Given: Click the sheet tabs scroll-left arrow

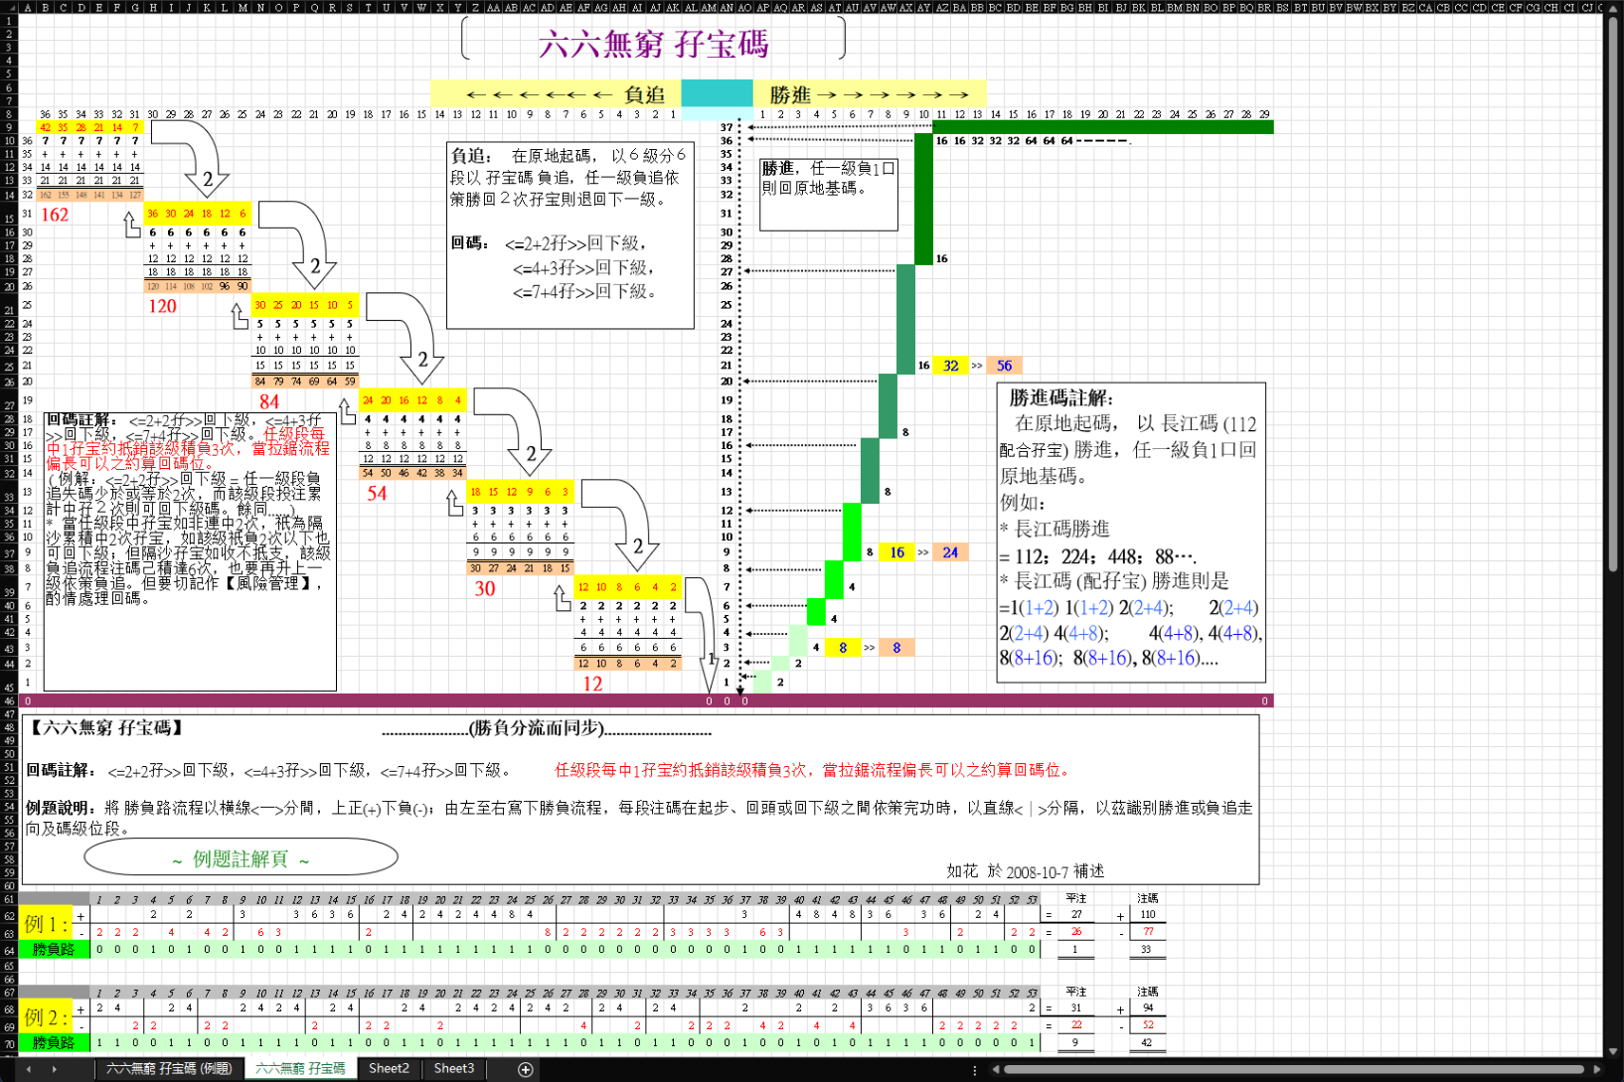Looking at the screenshot, I should (x=28, y=1069).
